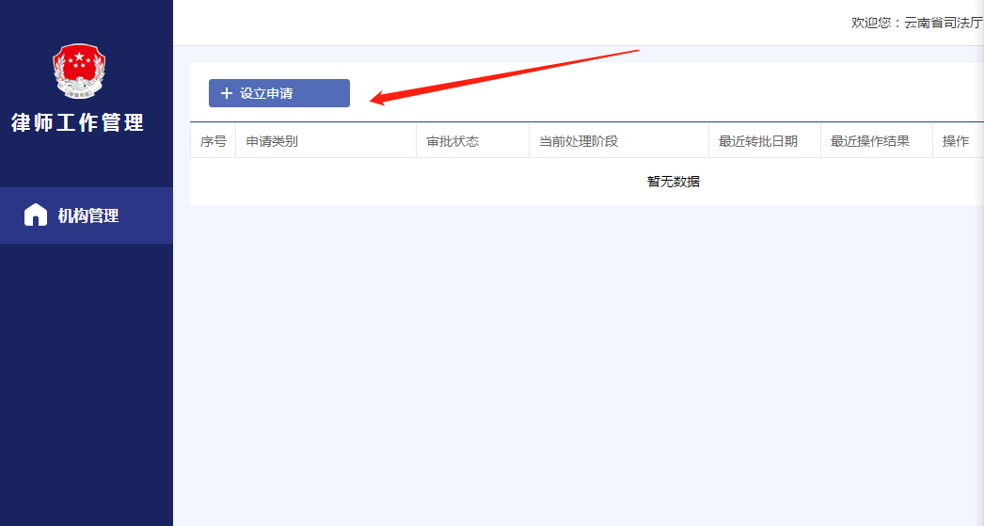Click the national emblem logo in sidebar

coord(79,72)
